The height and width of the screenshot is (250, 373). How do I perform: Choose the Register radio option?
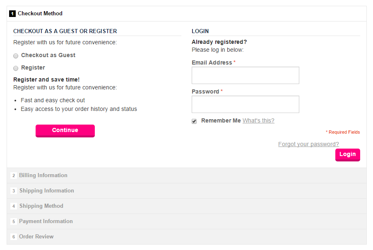[x=16, y=68]
